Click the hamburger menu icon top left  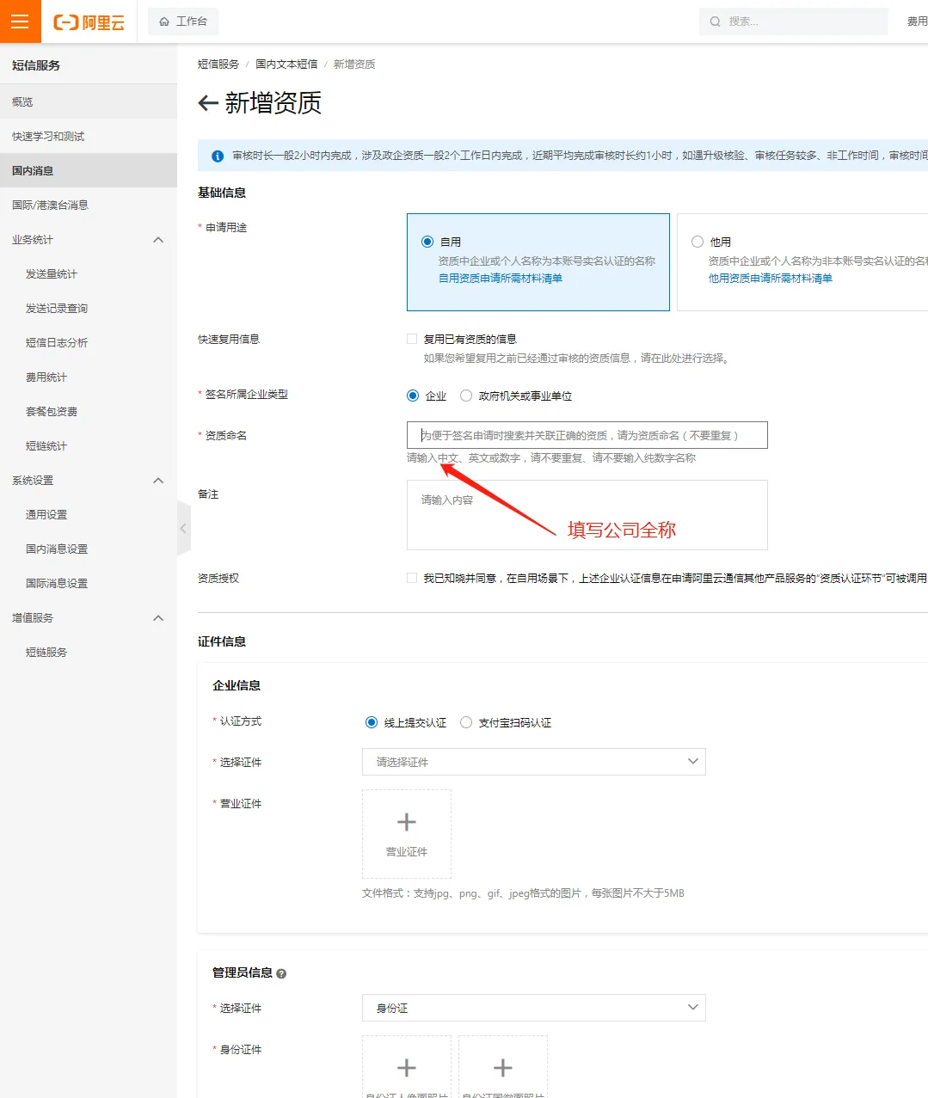pos(20,21)
